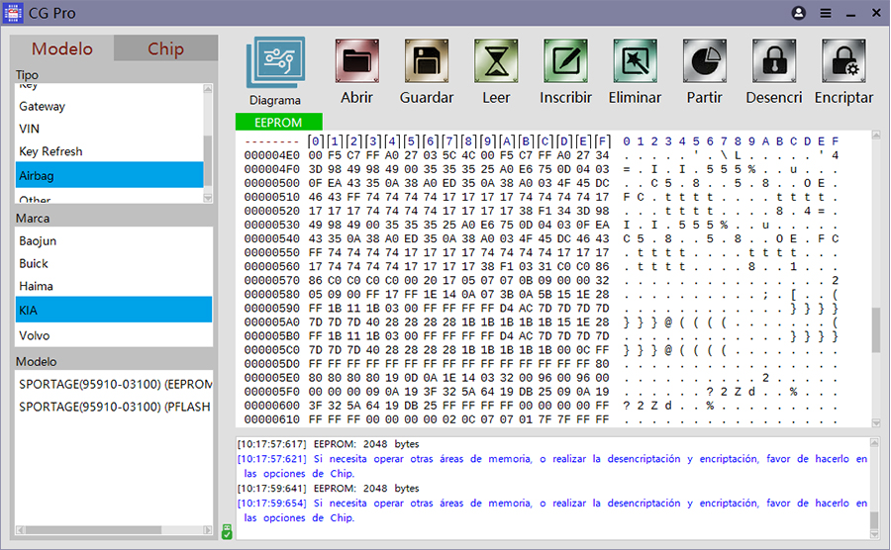
Task: Click the Partir pie chart icon
Action: [x=705, y=60]
